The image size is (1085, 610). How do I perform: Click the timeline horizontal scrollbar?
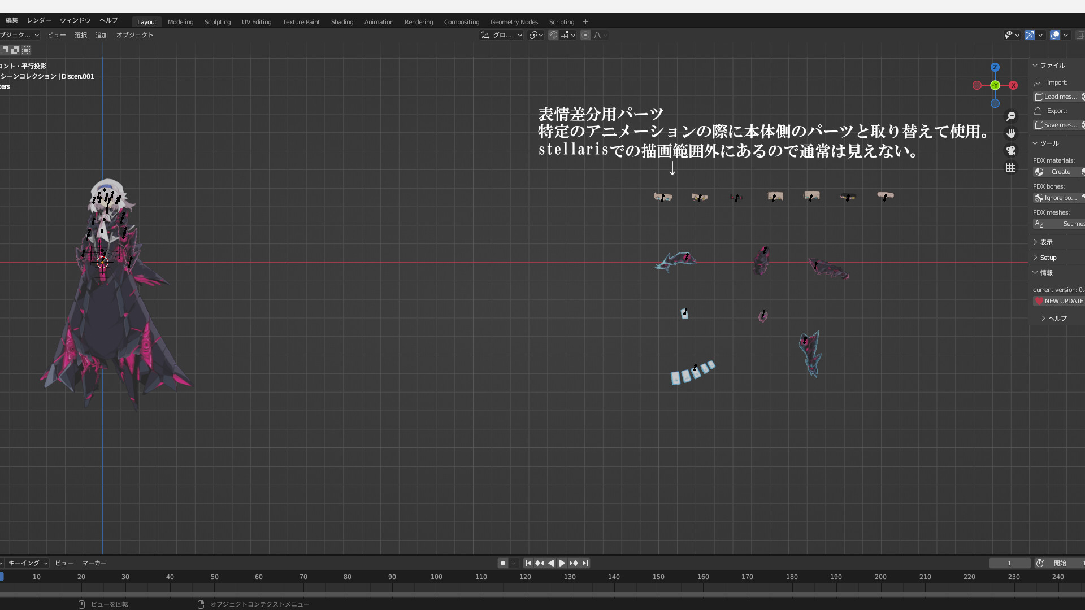[542, 595]
